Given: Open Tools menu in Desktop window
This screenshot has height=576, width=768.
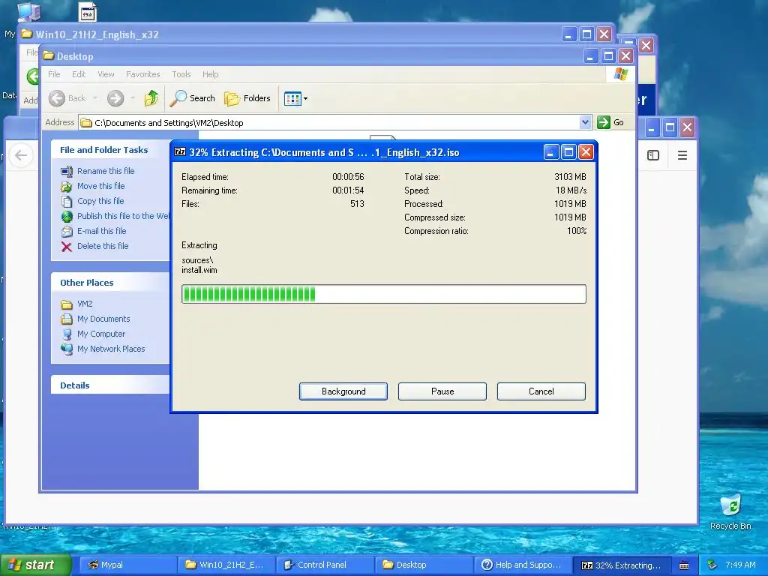Looking at the screenshot, I should click(181, 74).
